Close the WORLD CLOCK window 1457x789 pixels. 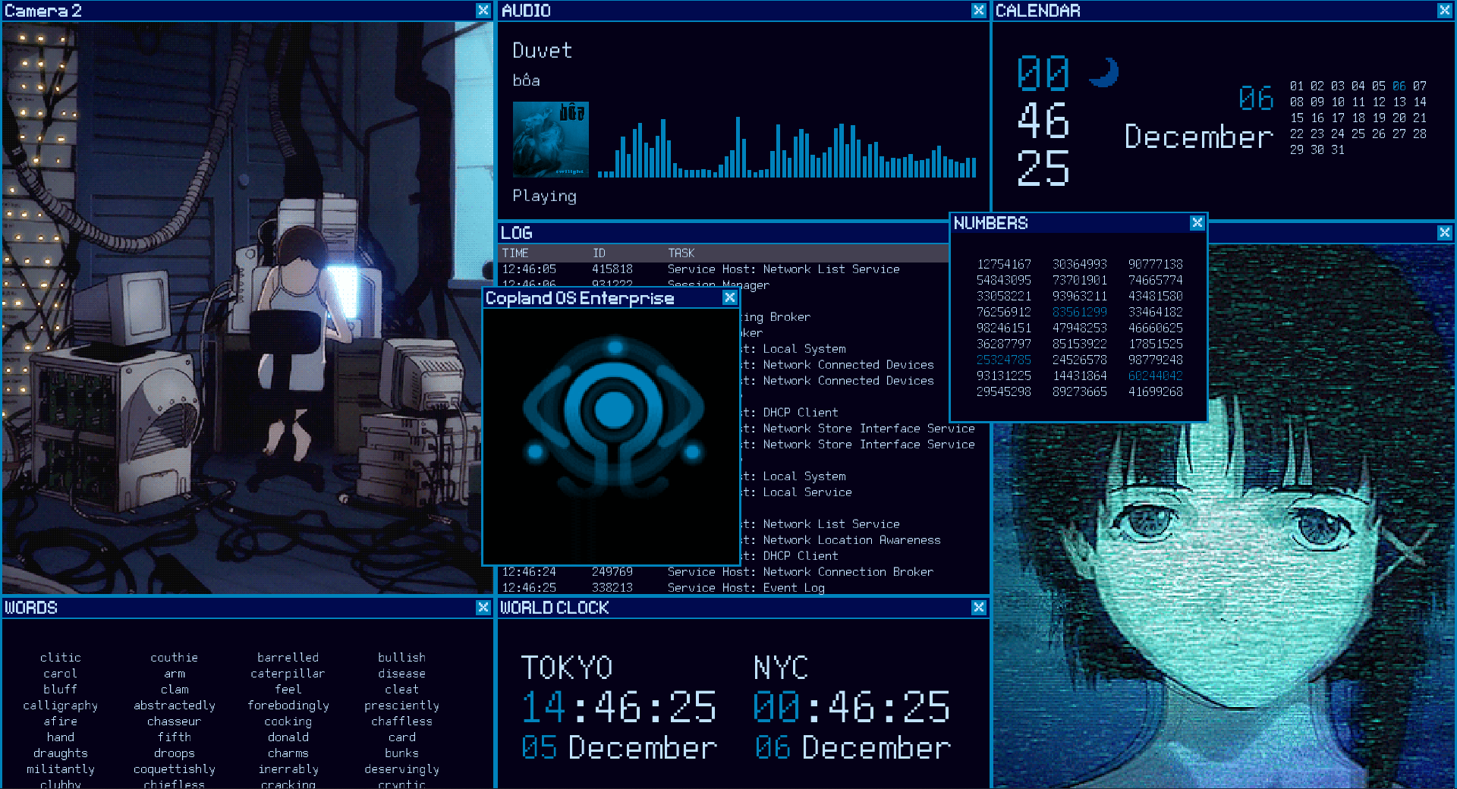click(x=978, y=607)
